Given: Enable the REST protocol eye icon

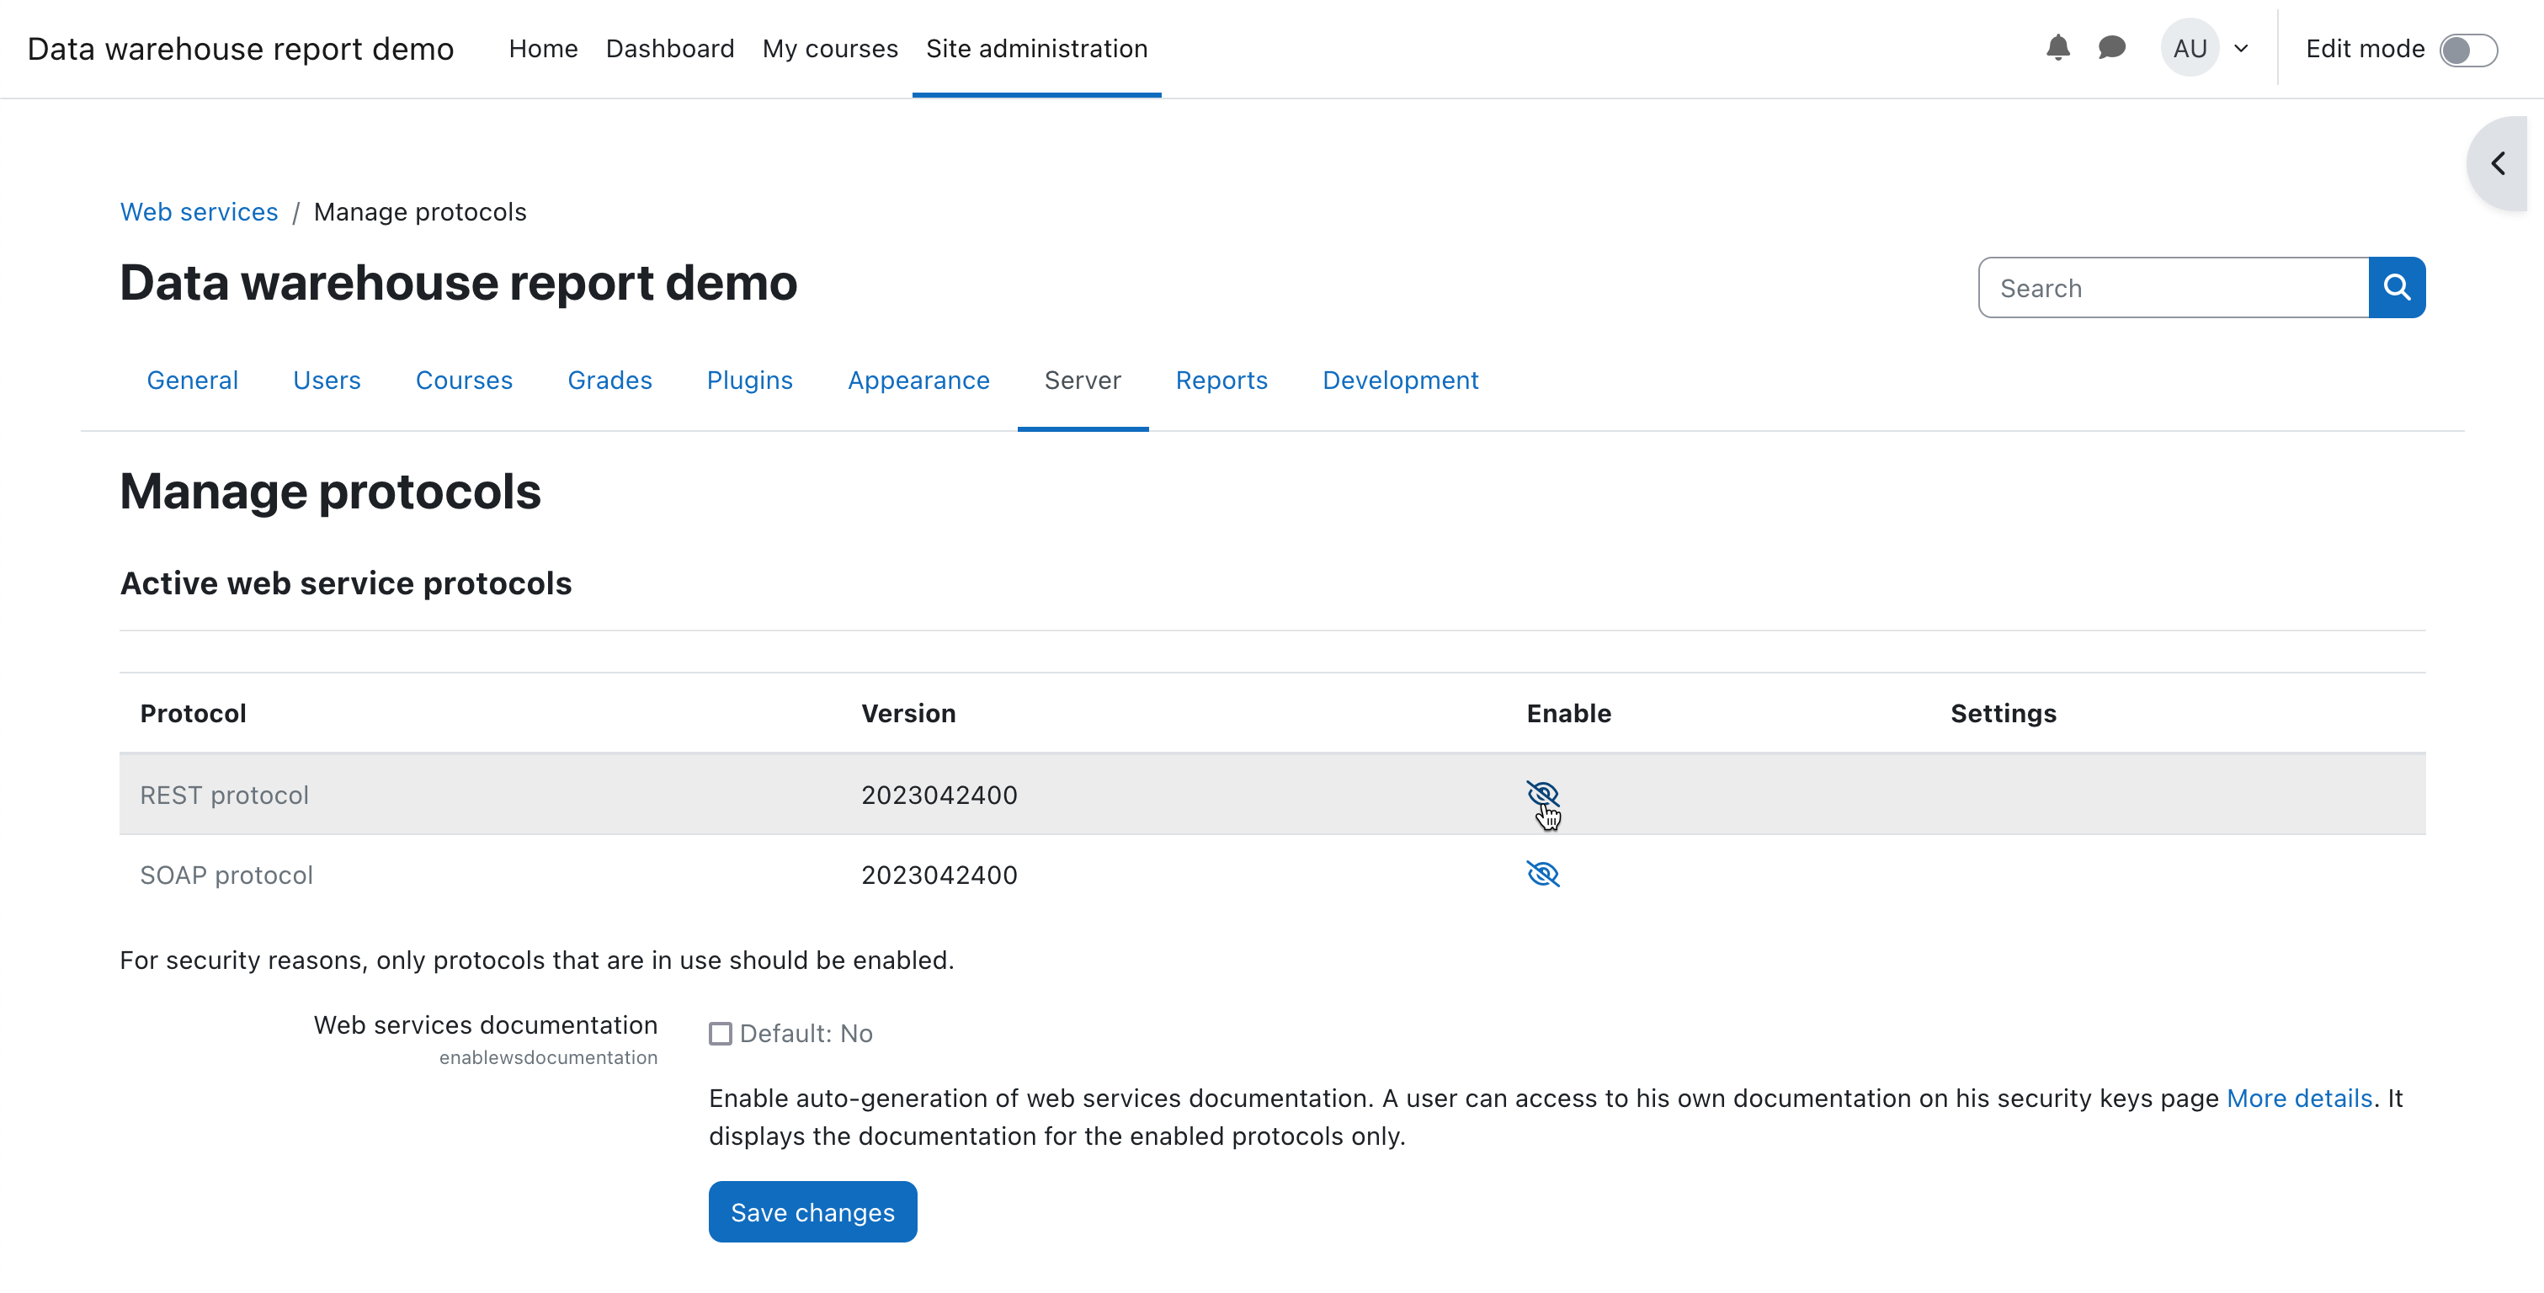Looking at the screenshot, I should (x=1541, y=793).
